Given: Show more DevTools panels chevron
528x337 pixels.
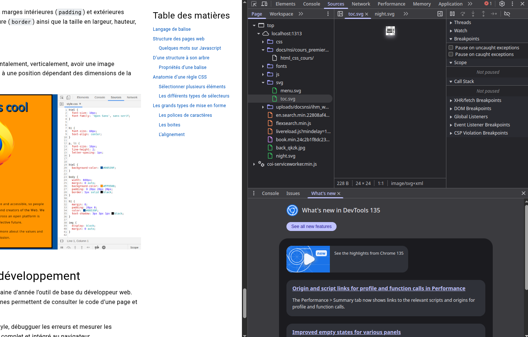Looking at the screenshot, I should pyautogui.click(x=470, y=4).
